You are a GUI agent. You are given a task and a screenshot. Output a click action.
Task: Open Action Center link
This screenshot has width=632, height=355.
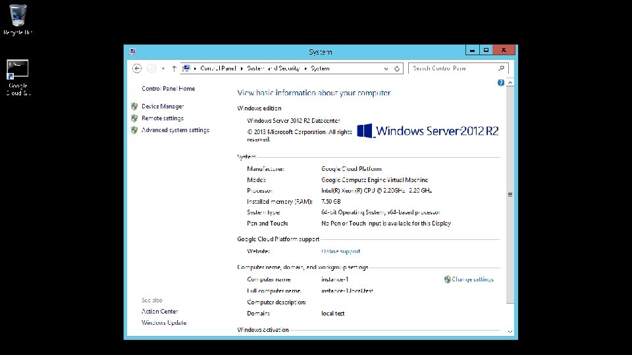(x=159, y=312)
